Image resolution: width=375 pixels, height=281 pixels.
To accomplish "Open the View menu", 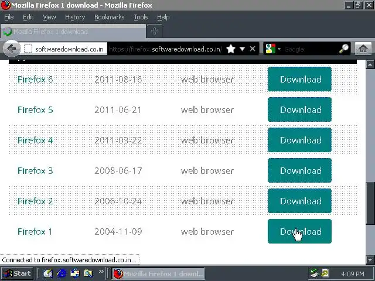I will tap(49, 17).
